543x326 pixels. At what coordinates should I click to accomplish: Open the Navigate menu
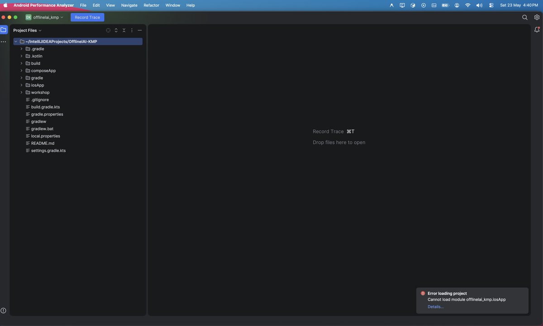129,5
